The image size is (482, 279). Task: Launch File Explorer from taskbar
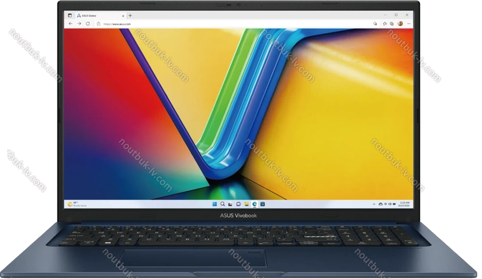coord(246,203)
